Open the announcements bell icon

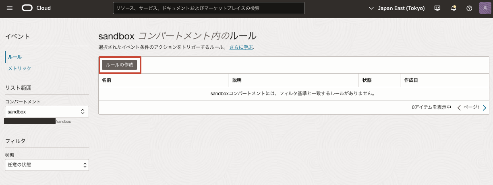[454, 8]
